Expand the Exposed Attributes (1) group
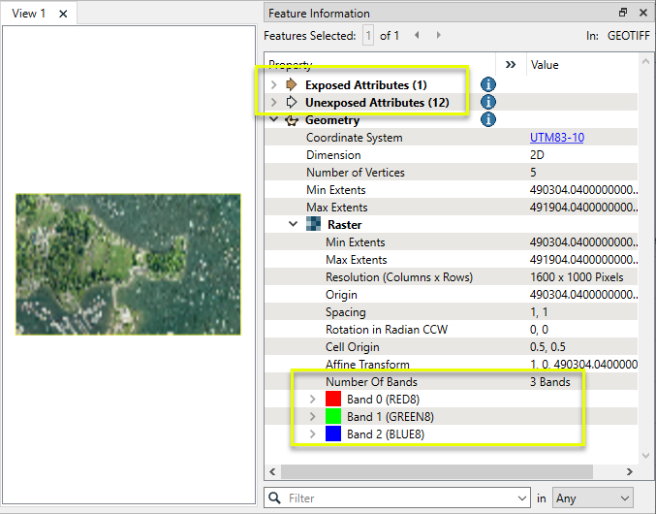Image resolution: width=656 pixels, height=514 pixels. tap(274, 84)
